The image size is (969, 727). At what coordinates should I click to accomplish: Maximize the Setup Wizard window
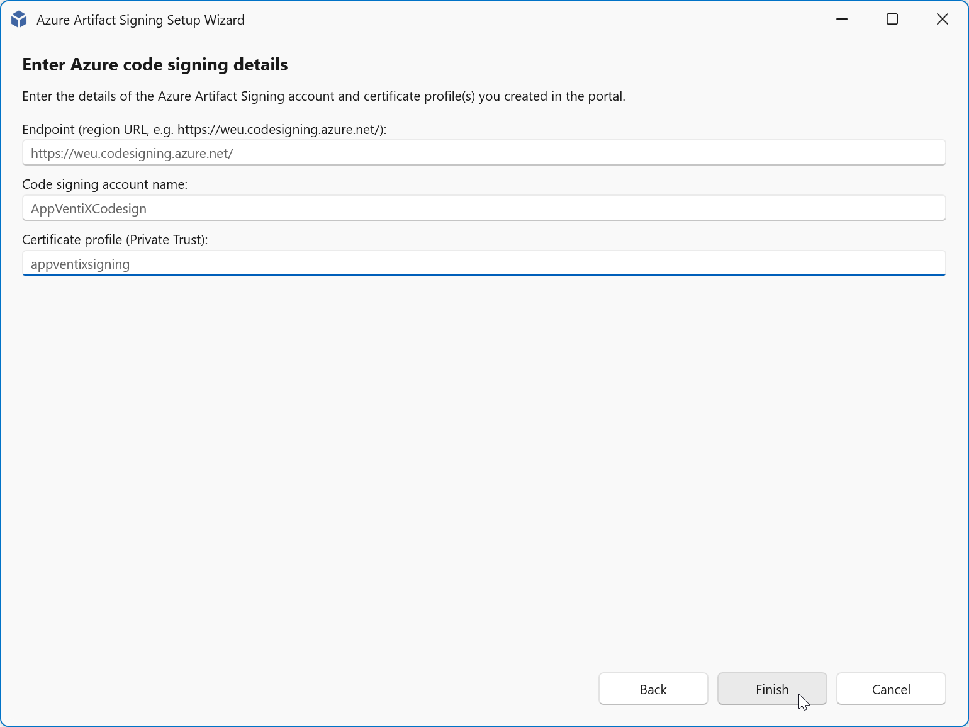(892, 20)
